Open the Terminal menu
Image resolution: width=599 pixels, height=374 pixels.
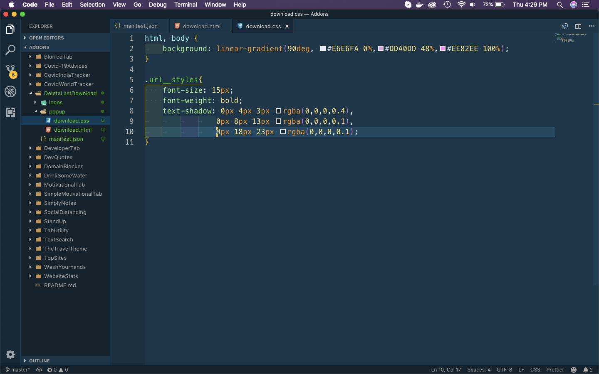tap(186, 5)
